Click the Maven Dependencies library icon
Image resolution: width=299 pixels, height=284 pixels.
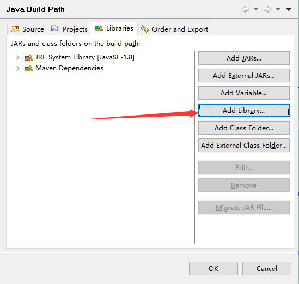pyautogui.click(x=28, y=68)
